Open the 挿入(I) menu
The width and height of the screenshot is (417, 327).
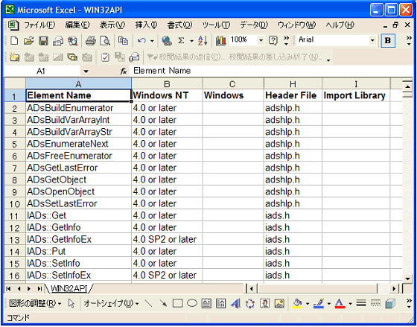pyautogui.click(x=146, y=25)
